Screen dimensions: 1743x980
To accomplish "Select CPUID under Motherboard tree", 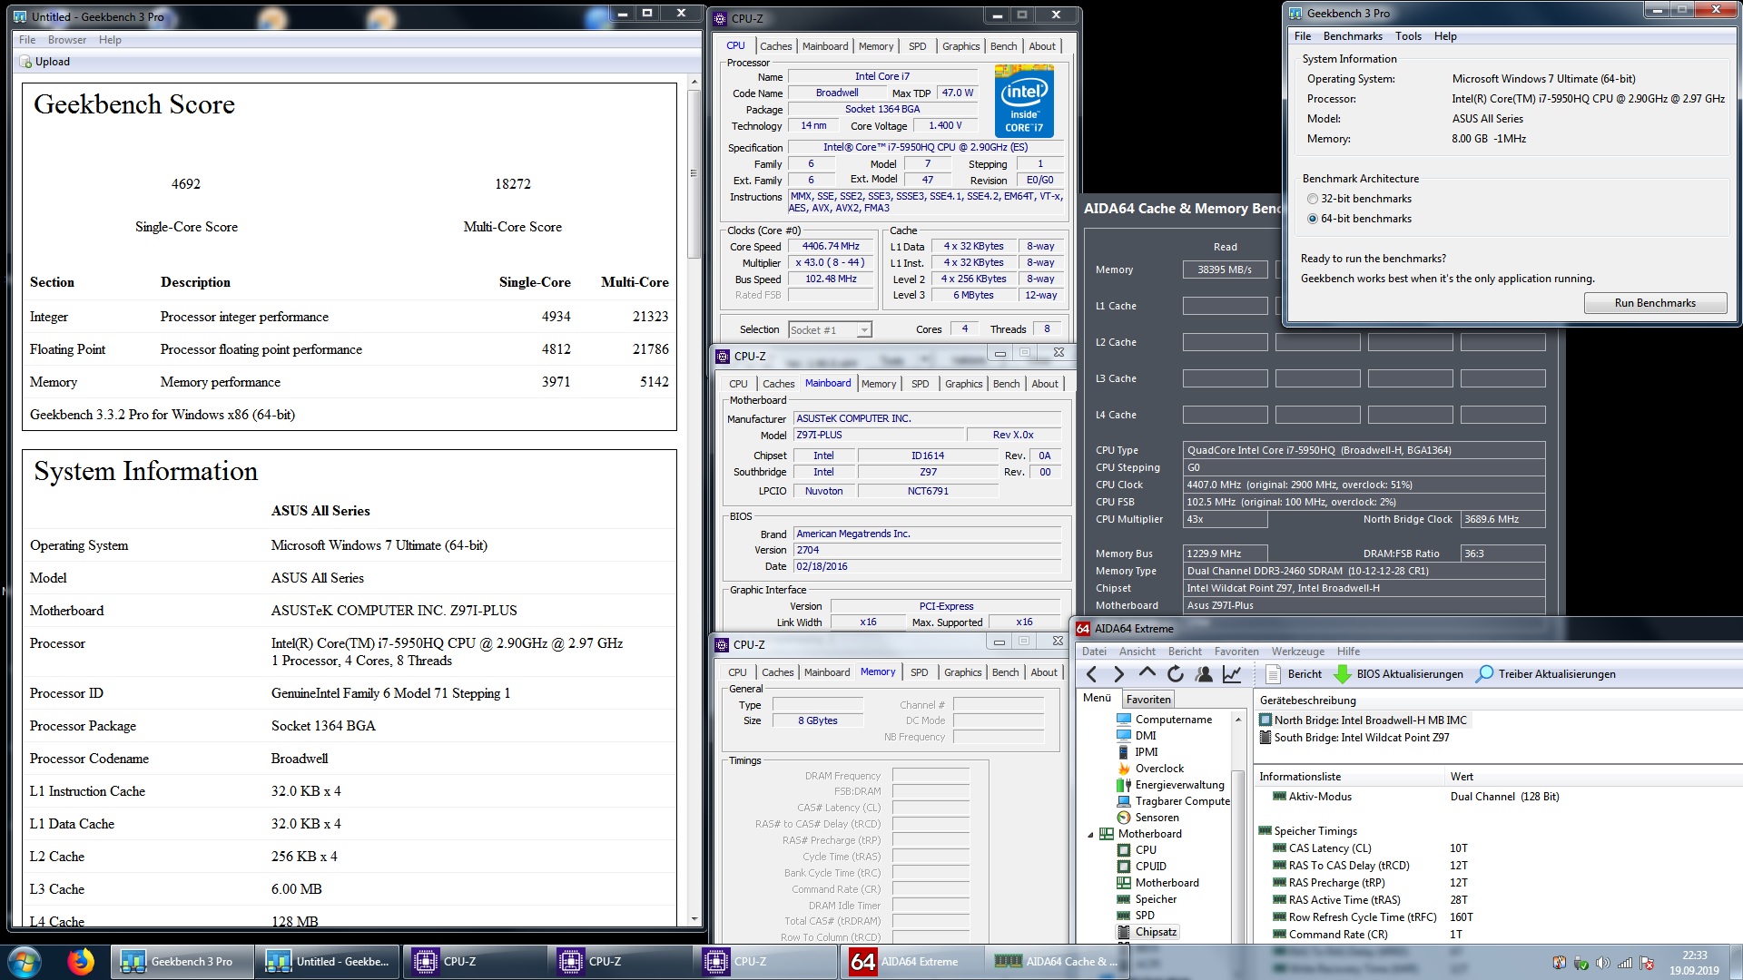I will pyautogui.click(x=1141, y=866).
